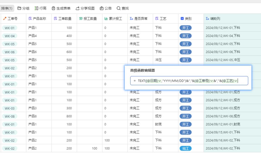
Task: Expand the [@日期] field dropdown in formula
Action: pyautogui.click(x=160, y=81)
